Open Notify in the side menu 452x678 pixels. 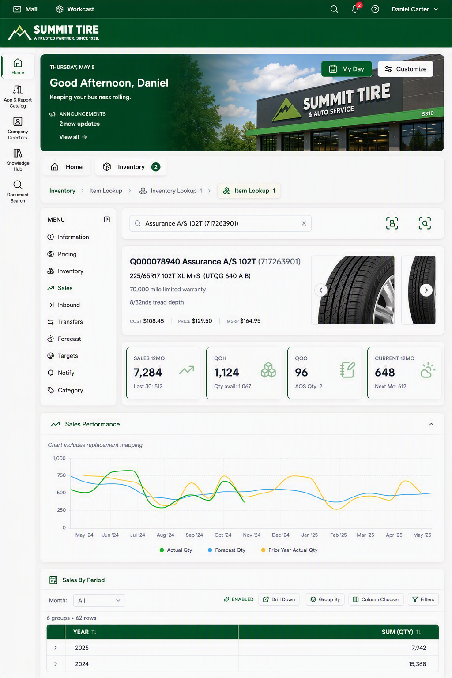click(x=60, y=373)
